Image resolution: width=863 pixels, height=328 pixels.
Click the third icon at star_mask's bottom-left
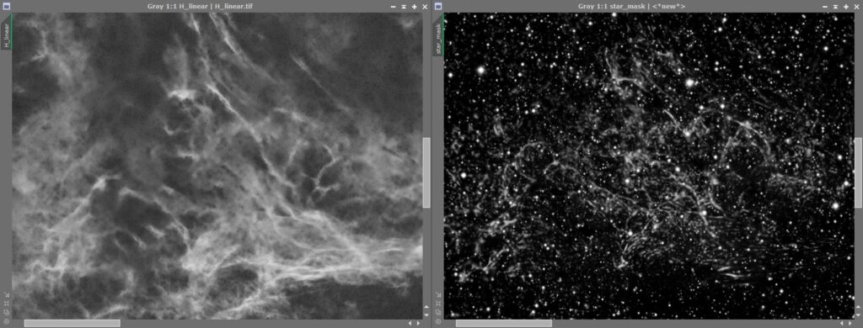[x=438, y=313]
